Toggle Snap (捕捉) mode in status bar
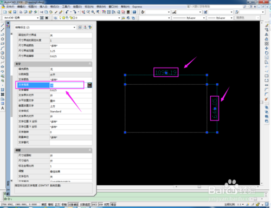The height and width of the screenshot is (208, 271). pyautogui.click(x=44, y=204)
